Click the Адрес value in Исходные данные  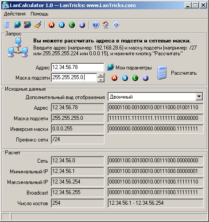pos(77,107)
